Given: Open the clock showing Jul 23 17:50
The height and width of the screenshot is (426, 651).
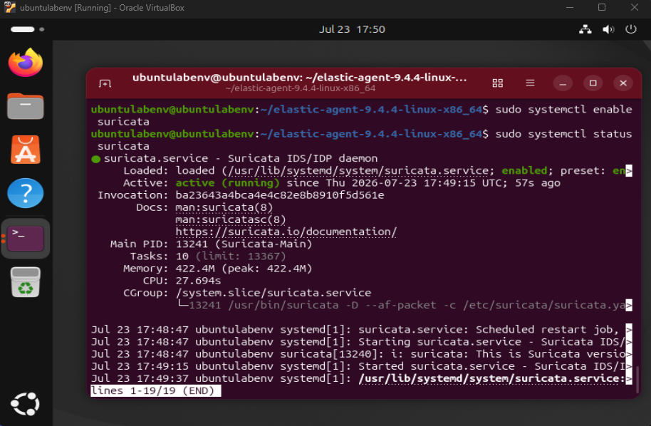Looking at the screenshot, I should click(352, 29).
